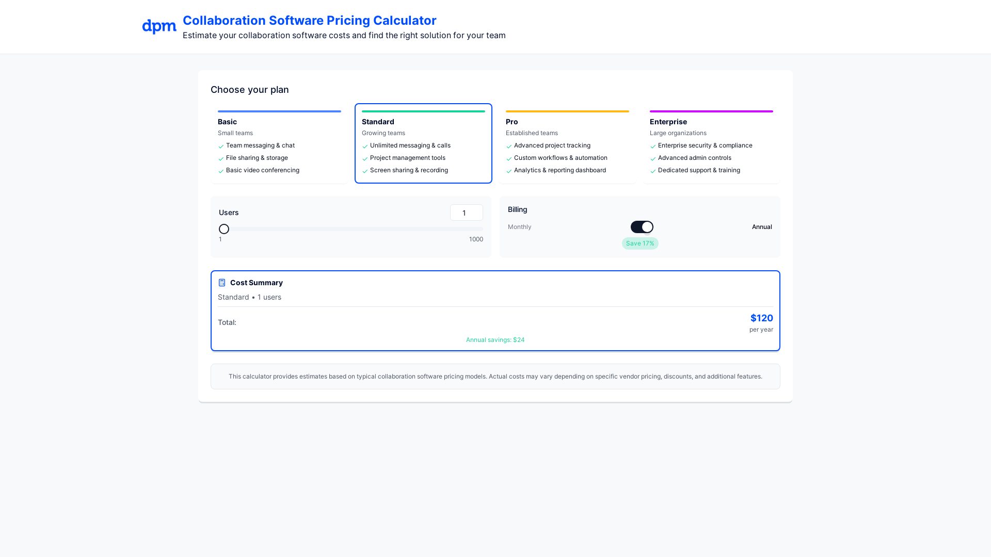The height and width of the screenshot is (557, 991).
Task: Choose the Pro plan card
Action: (x=567, y=143)
